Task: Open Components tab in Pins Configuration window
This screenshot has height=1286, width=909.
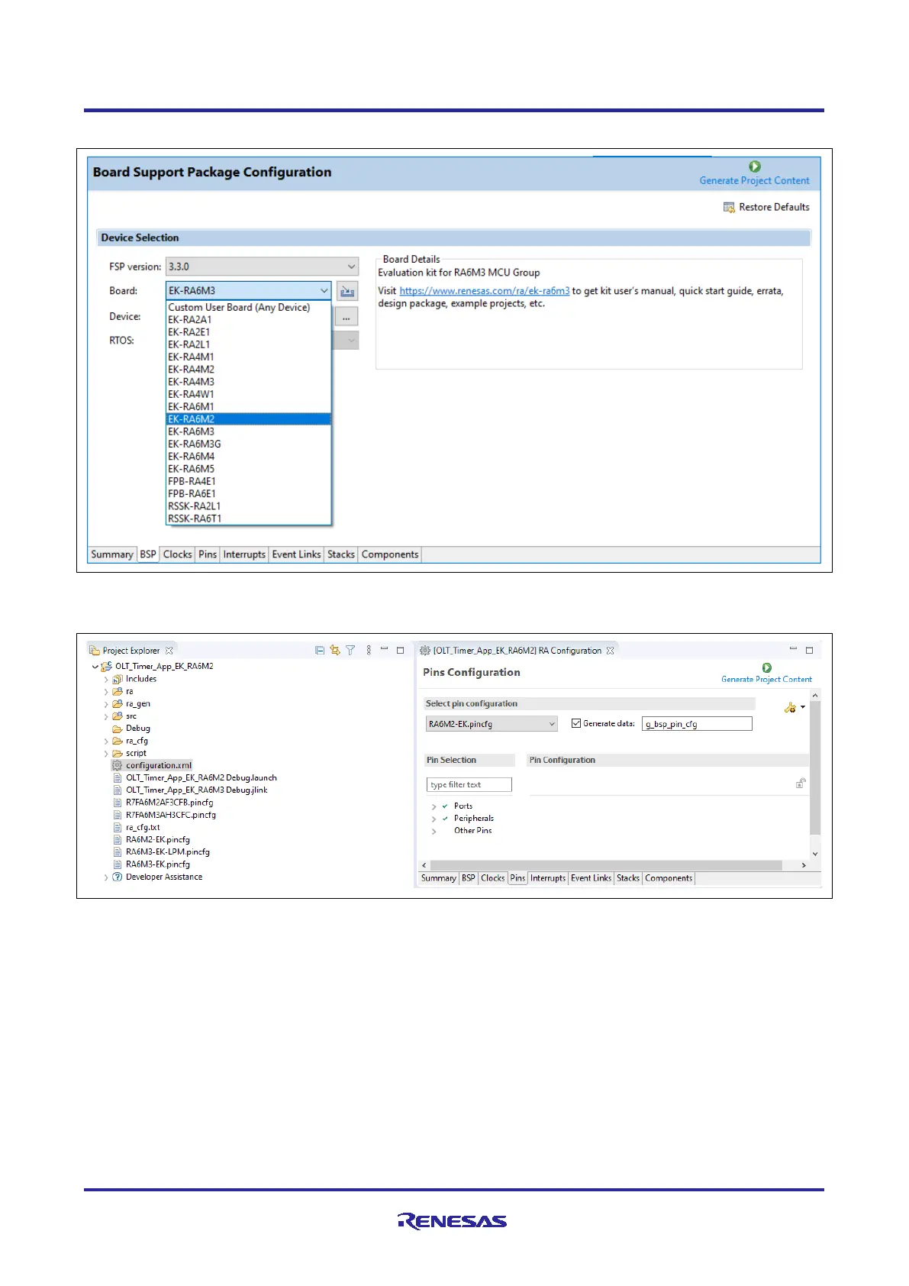Action: [669, 878]
